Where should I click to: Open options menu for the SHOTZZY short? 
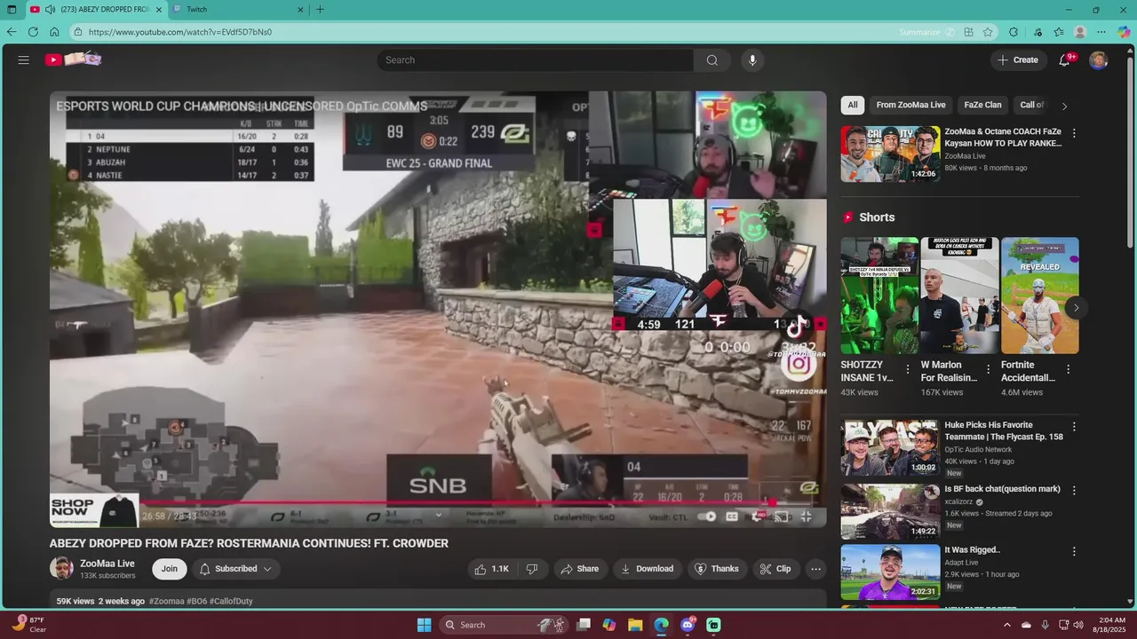[907, 369]
